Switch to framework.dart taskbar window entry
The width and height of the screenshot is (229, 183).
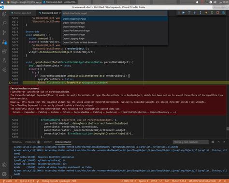pyautogui.click(x=60, y=2)
